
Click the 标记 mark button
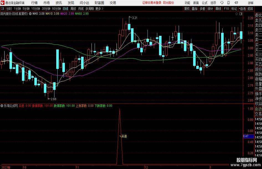pyautogui.click(x=234, y=9)
